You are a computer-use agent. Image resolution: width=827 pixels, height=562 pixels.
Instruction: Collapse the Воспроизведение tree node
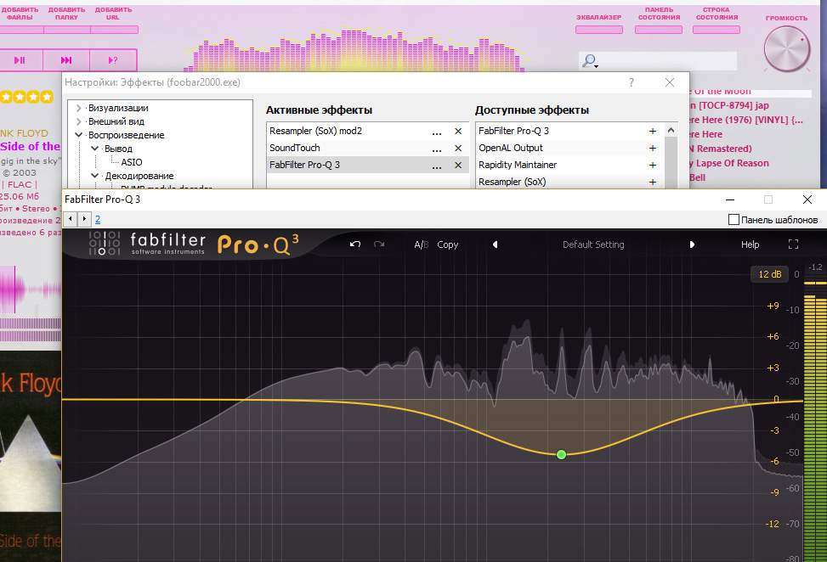point(79,135)
